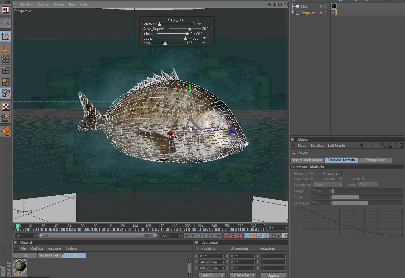Toggle the Anteprima checkbox
The width and height of the screenshot is (405, 278).
(x=341, y=173)
